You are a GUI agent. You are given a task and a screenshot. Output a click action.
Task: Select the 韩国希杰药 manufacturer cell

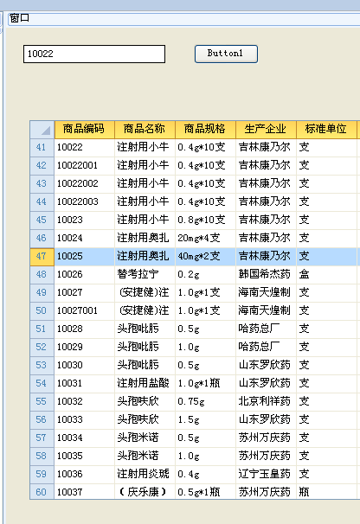pyautogui.click(x=266, y=274)
